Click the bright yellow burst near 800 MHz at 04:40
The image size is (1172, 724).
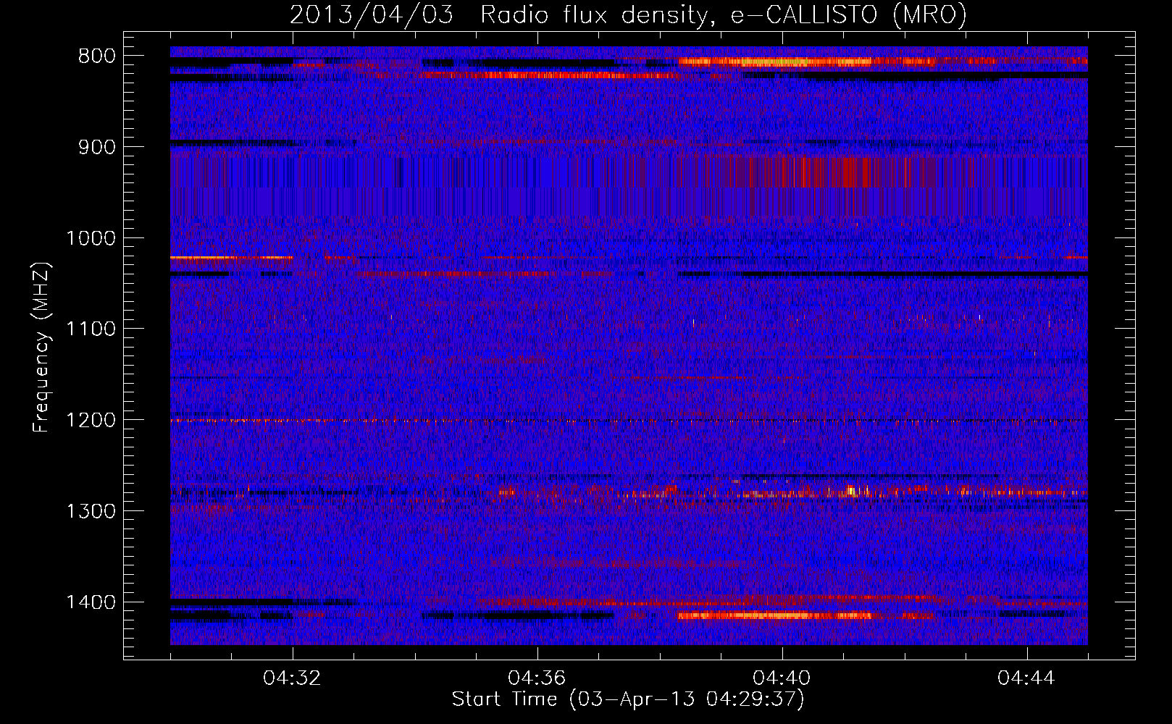tap(775, 62)
